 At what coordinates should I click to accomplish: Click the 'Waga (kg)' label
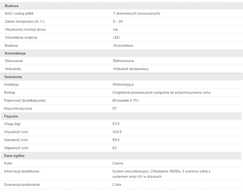[12, 124]
